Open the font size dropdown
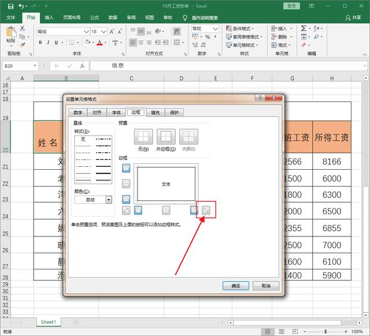 pyautogui.click(x=103, y=31)
